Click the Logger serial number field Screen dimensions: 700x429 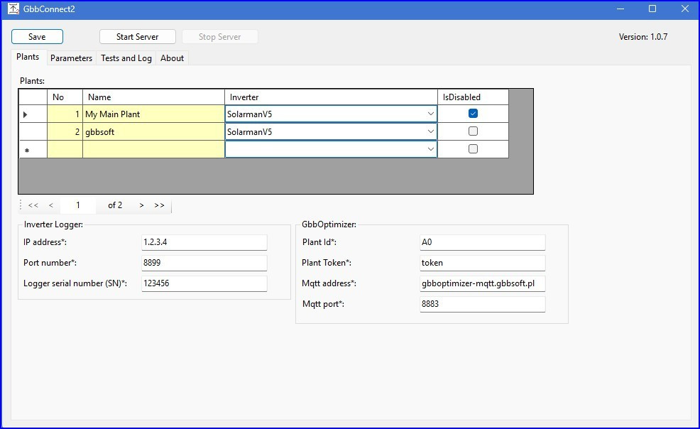[x=204, y=283]
